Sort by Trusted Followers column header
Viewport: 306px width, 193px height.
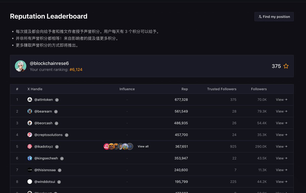222,89
